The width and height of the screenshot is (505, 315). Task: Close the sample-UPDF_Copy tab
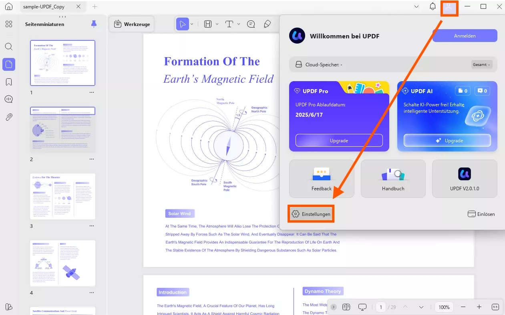click(78, 7)
